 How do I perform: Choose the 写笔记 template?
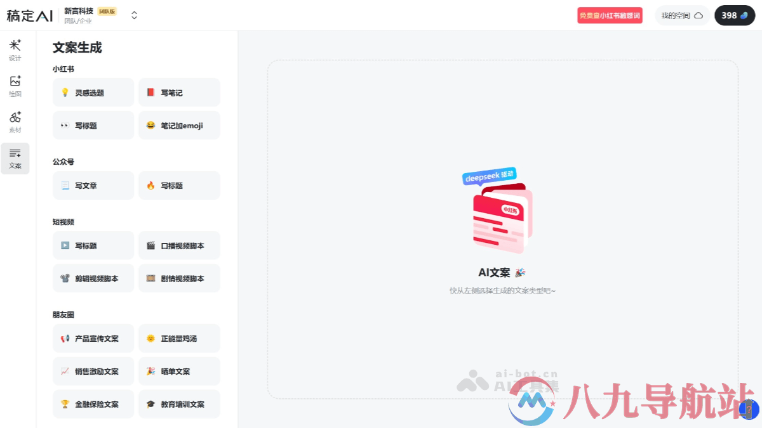[179, 93]
